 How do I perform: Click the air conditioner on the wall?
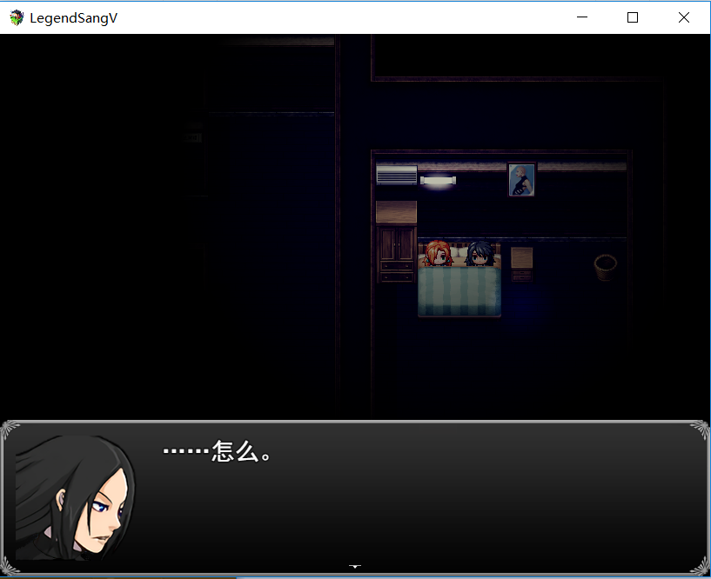click(396, 175)
